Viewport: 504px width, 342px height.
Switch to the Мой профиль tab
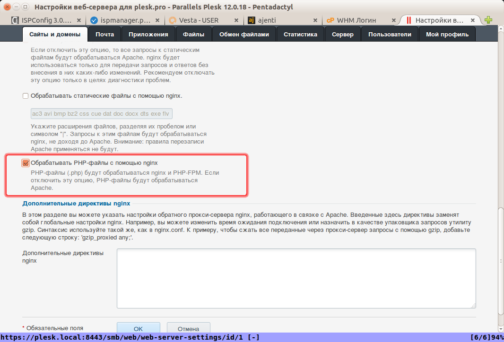447,34
